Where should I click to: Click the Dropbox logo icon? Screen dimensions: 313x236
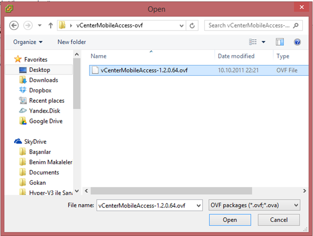pyautogui.click(x=23, y=90)
